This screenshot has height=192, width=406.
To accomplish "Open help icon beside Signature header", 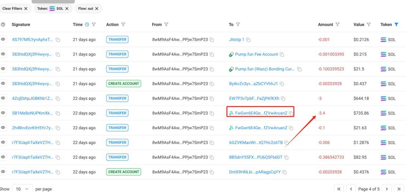I will 3,25.
